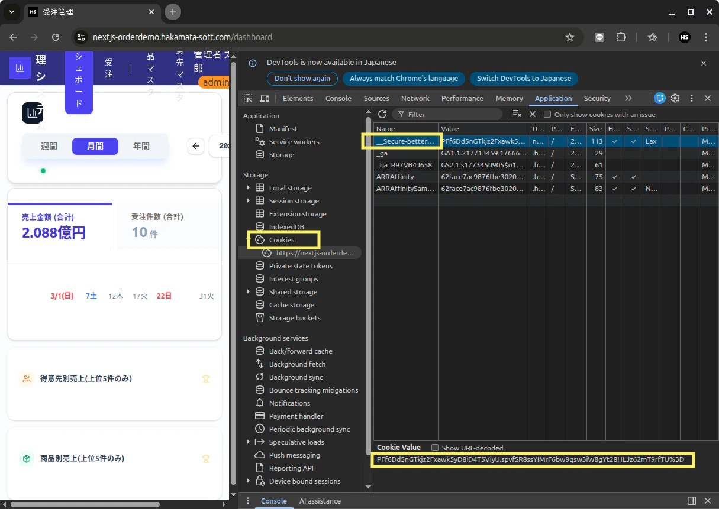
Task: Toggle the console drawer sidebar icon
Action: (x=692, y=501)
